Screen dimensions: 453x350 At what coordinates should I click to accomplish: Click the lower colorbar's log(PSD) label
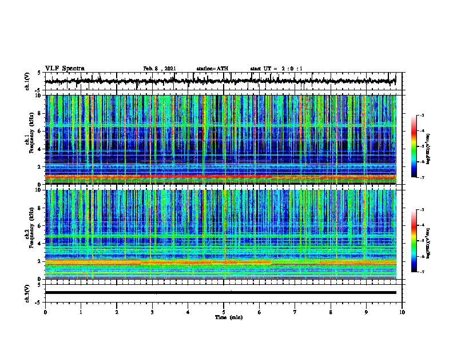[x=428, y=243]
